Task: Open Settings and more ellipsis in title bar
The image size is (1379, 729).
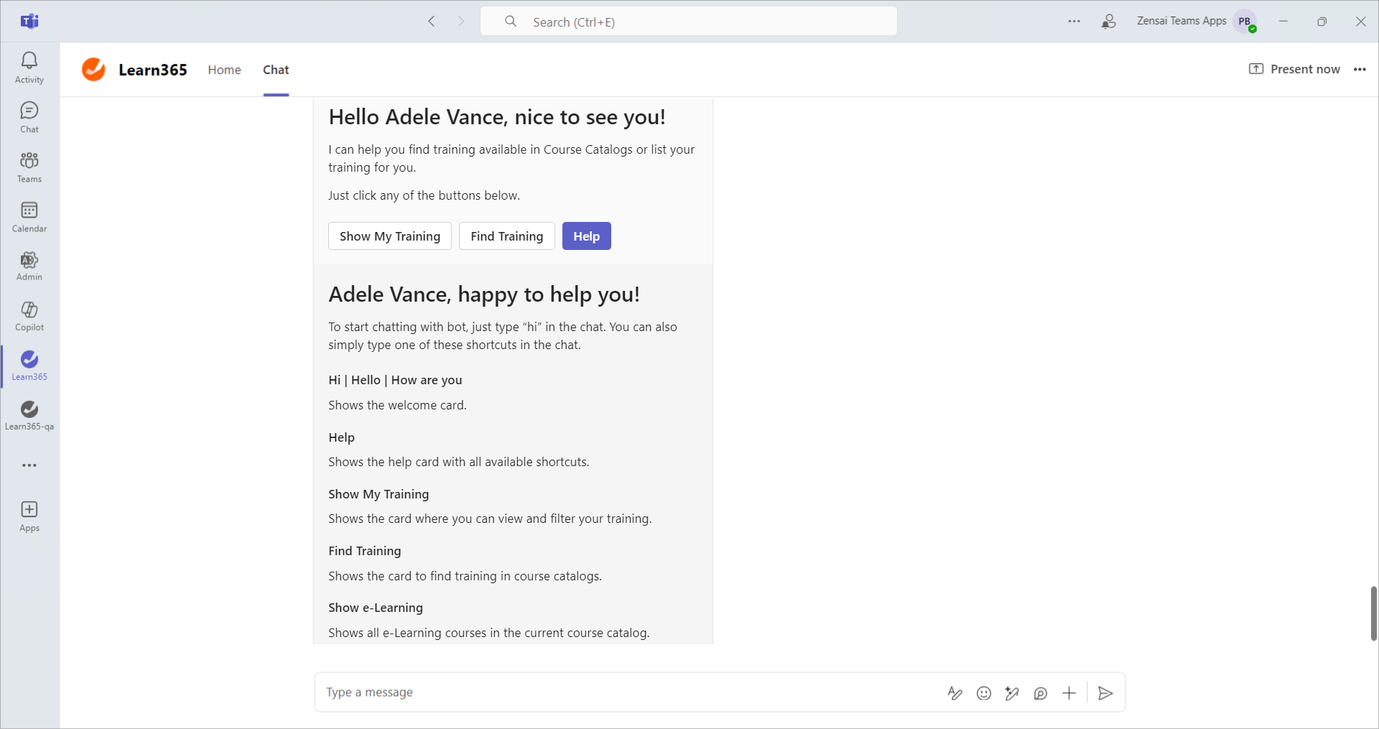Action: coord(1074,22)
